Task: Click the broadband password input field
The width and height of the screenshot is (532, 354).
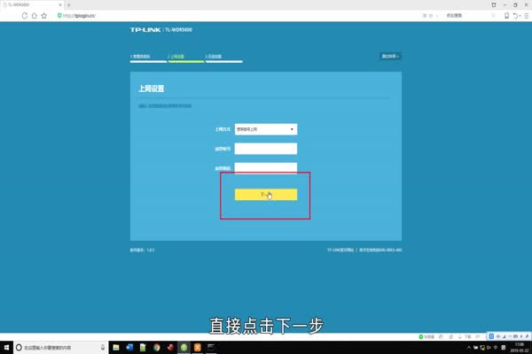Action: (265, 168)
